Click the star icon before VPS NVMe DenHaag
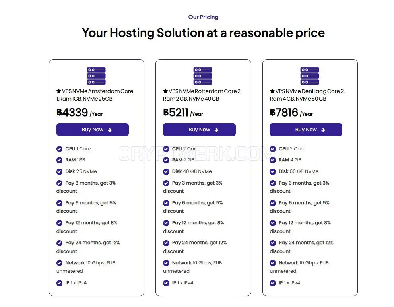The height and width of the screenshot is (307, 394). (x=272, y=91)
